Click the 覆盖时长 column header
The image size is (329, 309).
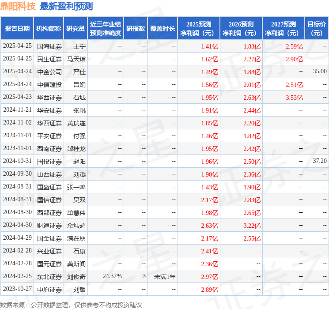pyautogui.click(x=163, y=29)
